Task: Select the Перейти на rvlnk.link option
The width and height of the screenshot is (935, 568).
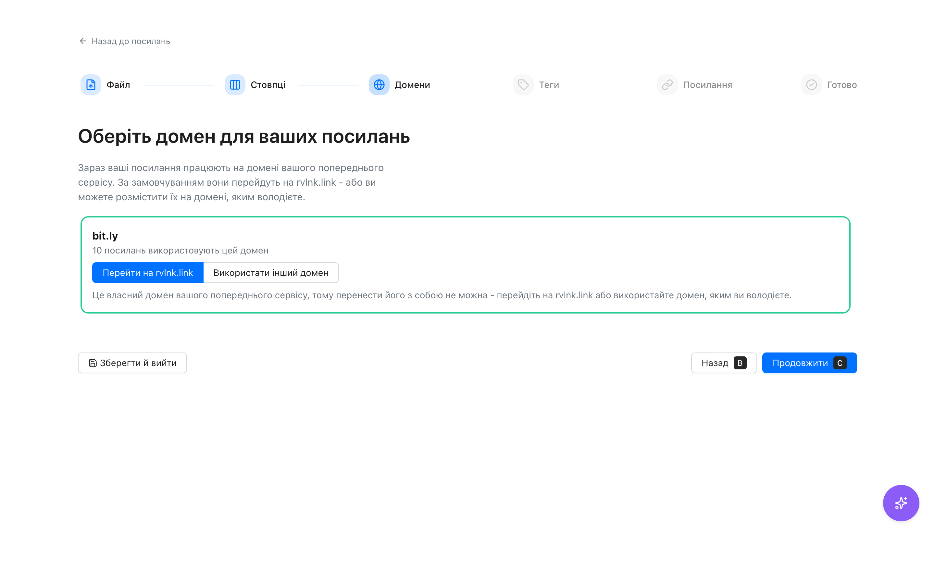Action: (148, 273)
